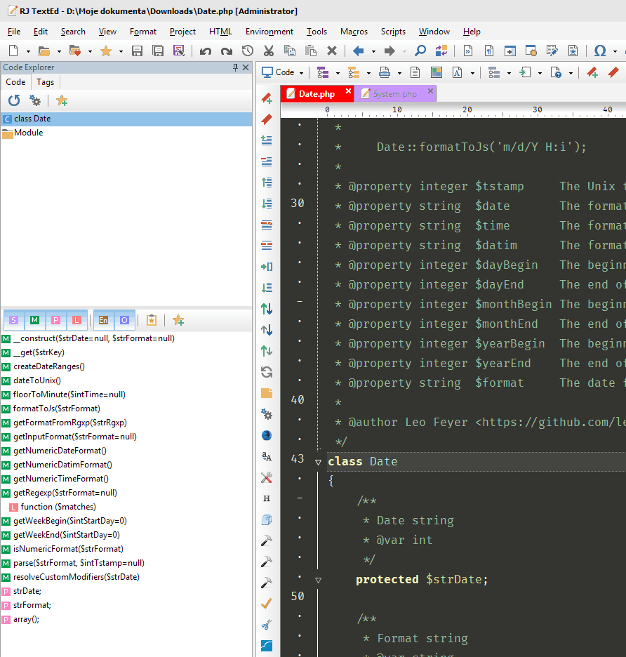Pin the Code Explorer panel
The height and width of the screenshot is (657, 626).
237,67
